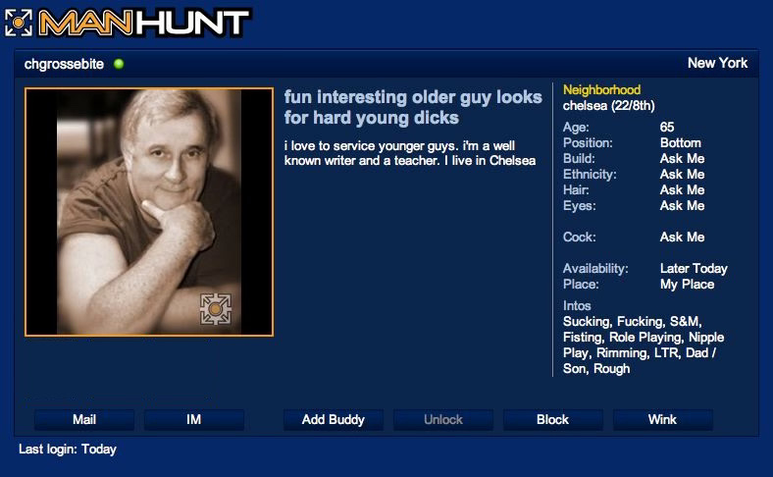The image size is (773, 477).
Task: Block this profile
Action: click(552, 420)
